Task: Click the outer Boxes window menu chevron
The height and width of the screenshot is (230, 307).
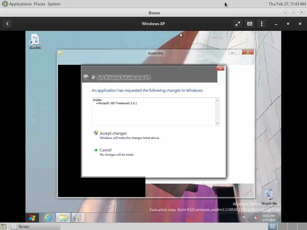Action: pyautogui.click(x=285, y=12)
